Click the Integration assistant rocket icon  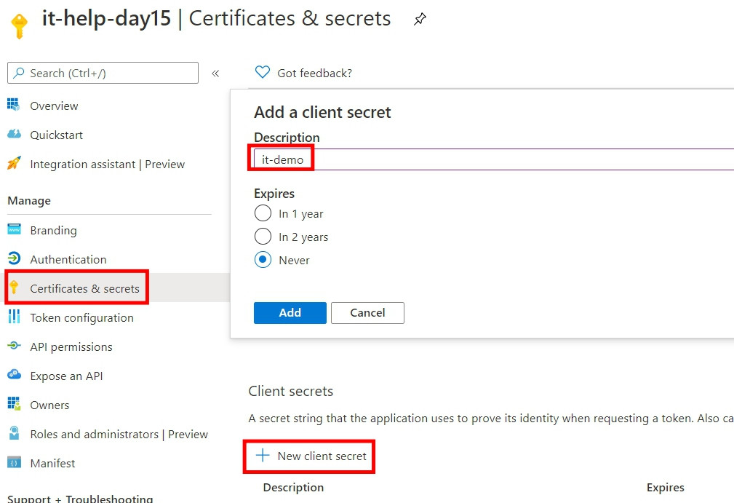click(x=14, y=164)
